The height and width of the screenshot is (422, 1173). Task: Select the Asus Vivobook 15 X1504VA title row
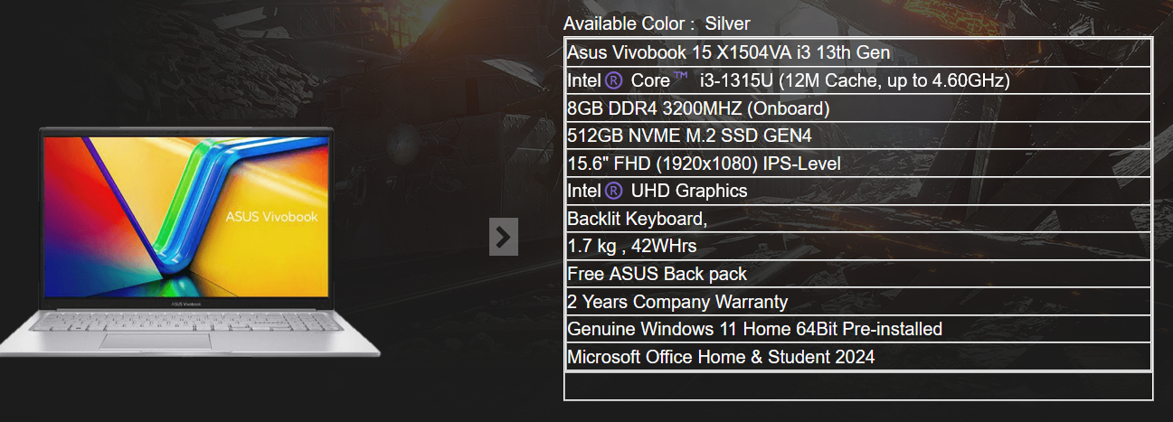click(x=858, y=53)
